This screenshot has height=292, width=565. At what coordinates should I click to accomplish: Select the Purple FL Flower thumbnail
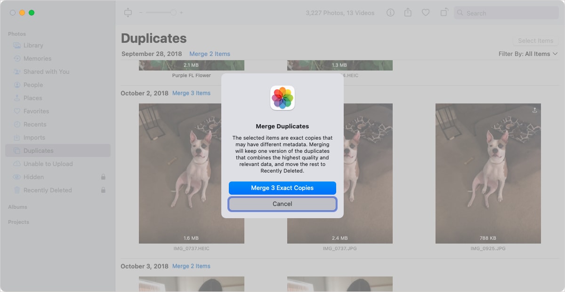point(191,65)
